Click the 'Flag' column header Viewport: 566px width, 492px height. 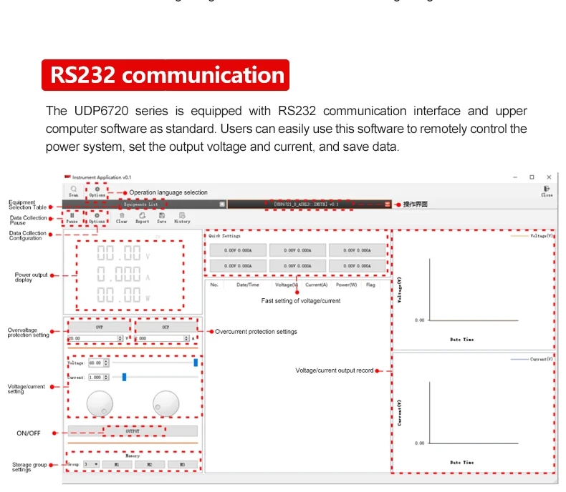(370, 285)
